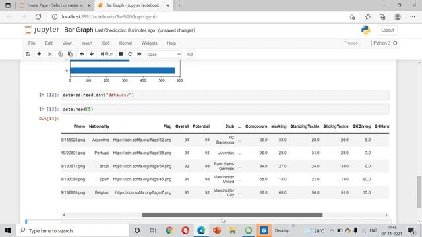Interrupt the kernel with the stop icon
Image resolution: width=422 pixels, height=237 pixels.
[x=121, y=54]
